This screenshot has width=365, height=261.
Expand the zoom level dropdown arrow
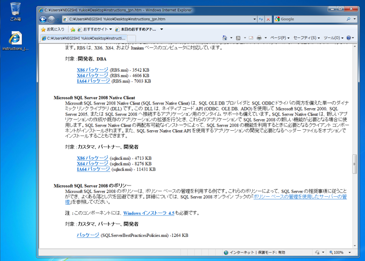click(x=349, y=252)
